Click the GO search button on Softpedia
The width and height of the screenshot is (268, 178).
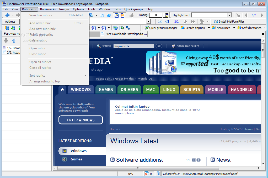[159, 46]
